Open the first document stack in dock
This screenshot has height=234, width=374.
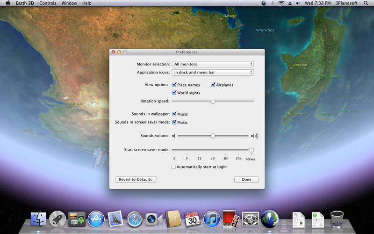click(x=299, y=219)
